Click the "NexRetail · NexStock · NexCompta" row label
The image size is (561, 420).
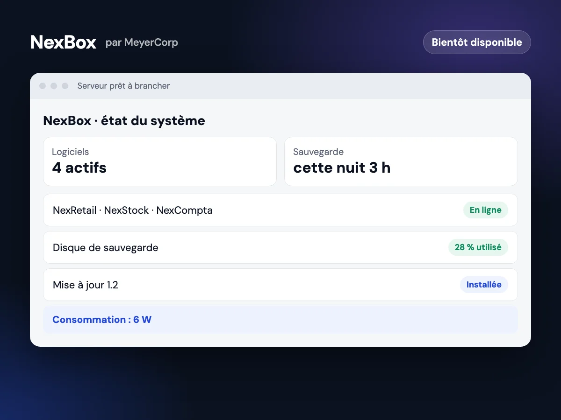(133, 210)
